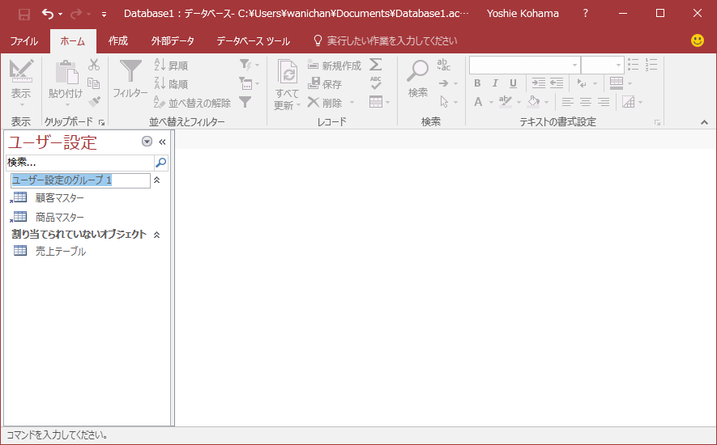Toggle Underline formatting
The width and height of the screenshot is (717, 445).
[513, 83]
